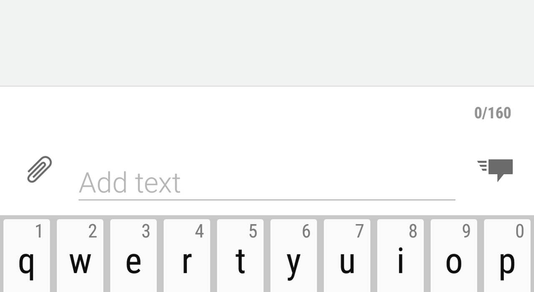
Task: Tap the w key on keyboard
Action: pyautogui.click(x=80, y=255)
